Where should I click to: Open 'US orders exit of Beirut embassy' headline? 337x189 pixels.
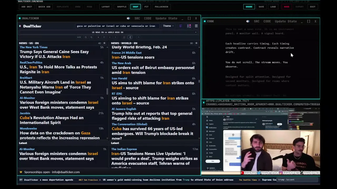[x=153, y=70]
